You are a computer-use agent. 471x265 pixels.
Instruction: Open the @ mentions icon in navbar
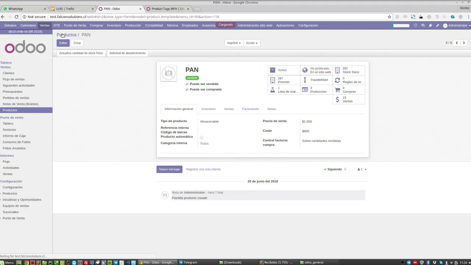click(x=415, y=25)
